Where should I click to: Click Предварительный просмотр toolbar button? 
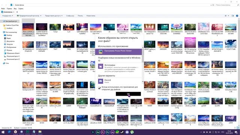coord(28,16)
